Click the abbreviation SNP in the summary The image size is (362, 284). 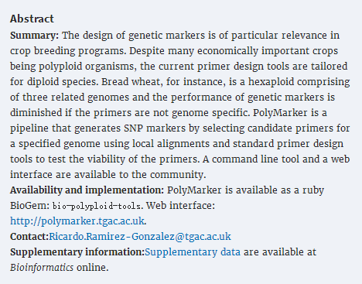tap(133, 128)
